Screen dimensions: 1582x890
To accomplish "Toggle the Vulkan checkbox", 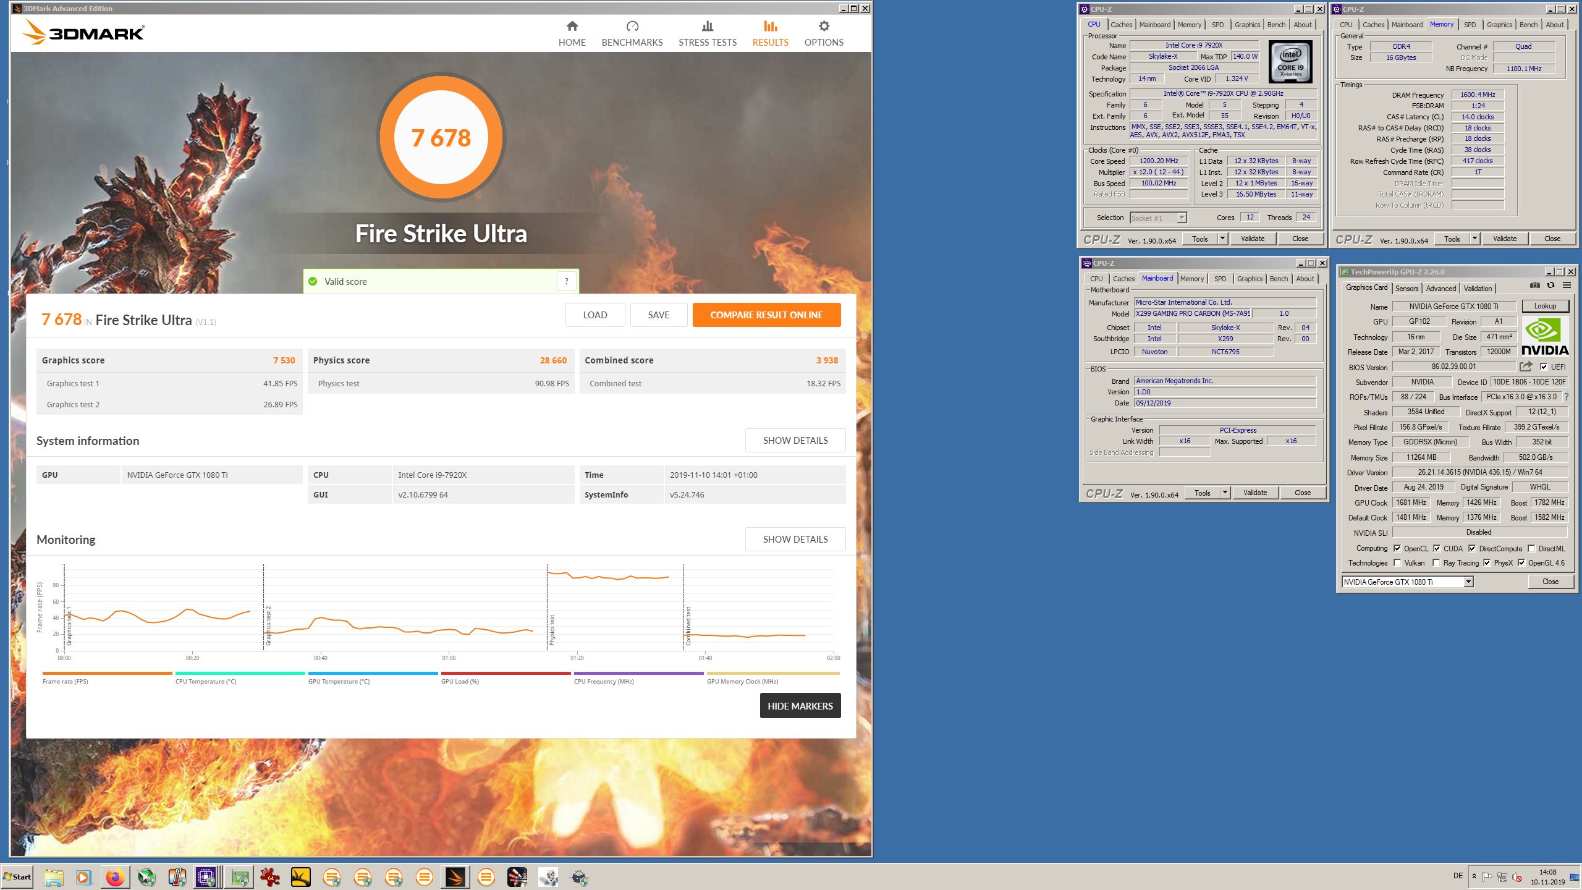I will pos(1397,563).
